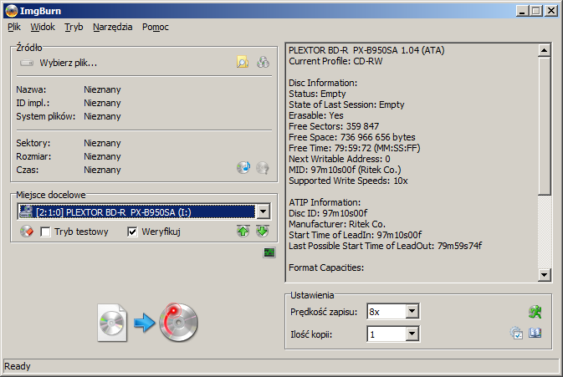Click the 'Supported Write Speeds: 10x' line

click(x=348, y=181)
